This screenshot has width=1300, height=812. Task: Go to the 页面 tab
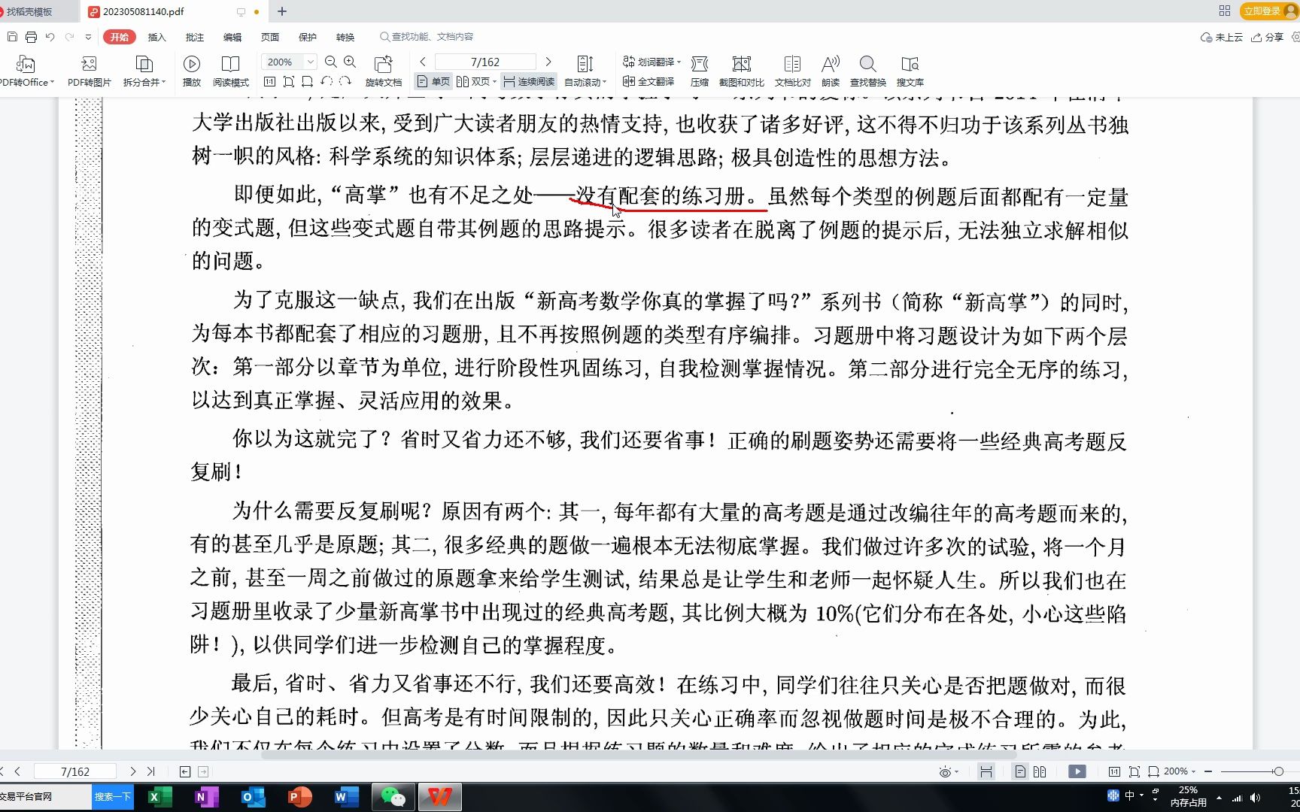[269, 37]
